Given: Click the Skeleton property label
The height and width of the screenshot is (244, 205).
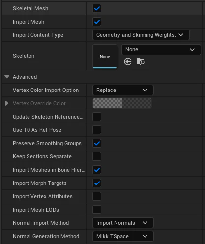Looking at the screenshot, I should (x=24, y=56).
